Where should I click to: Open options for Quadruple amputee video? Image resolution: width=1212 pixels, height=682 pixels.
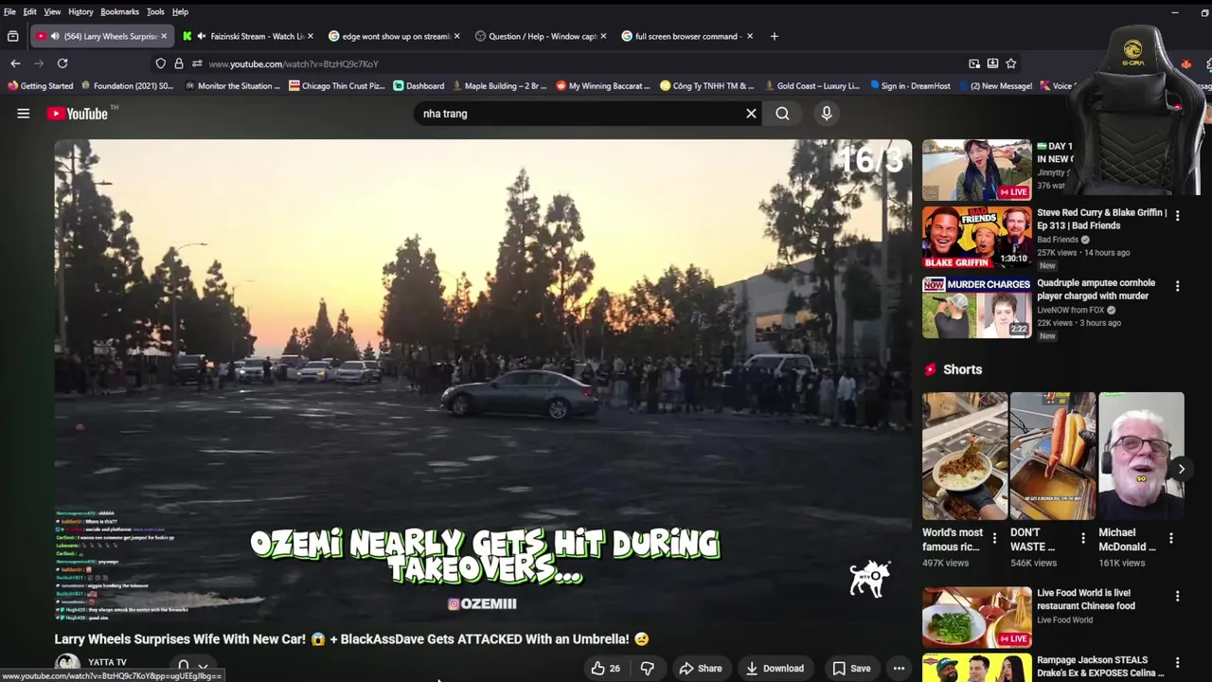click(1177, 286)
